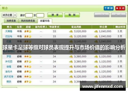Click the star icon in 迪福 row
The image size is (128, 93).
click(30, 67)
